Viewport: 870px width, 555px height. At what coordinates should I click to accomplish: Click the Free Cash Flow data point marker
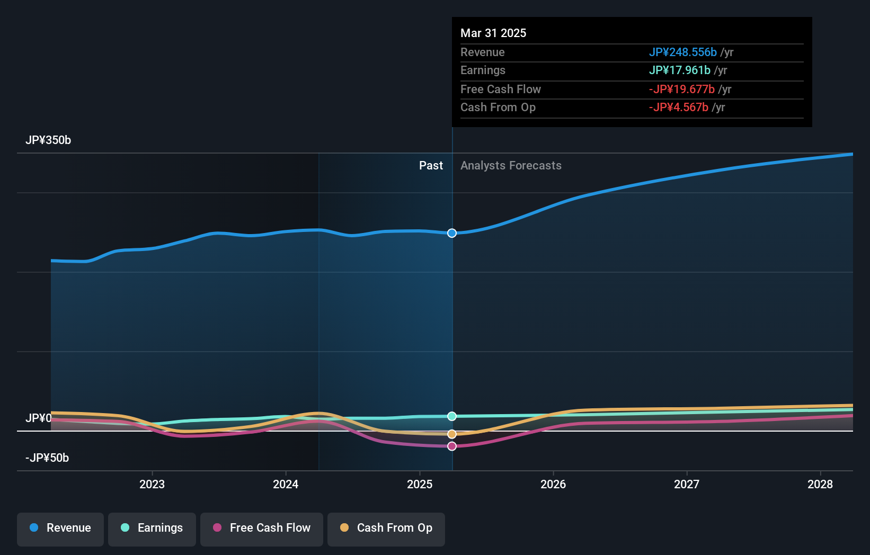pos(452,446)
